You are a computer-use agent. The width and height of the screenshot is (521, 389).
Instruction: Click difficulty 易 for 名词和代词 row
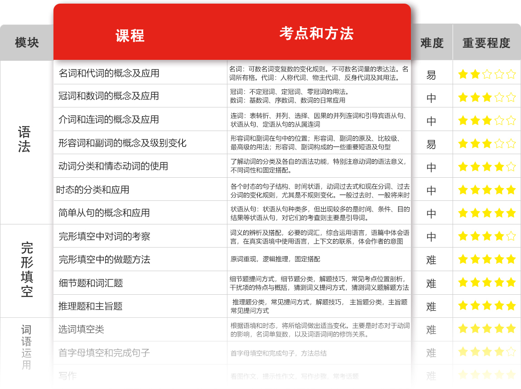pos(431,75)
